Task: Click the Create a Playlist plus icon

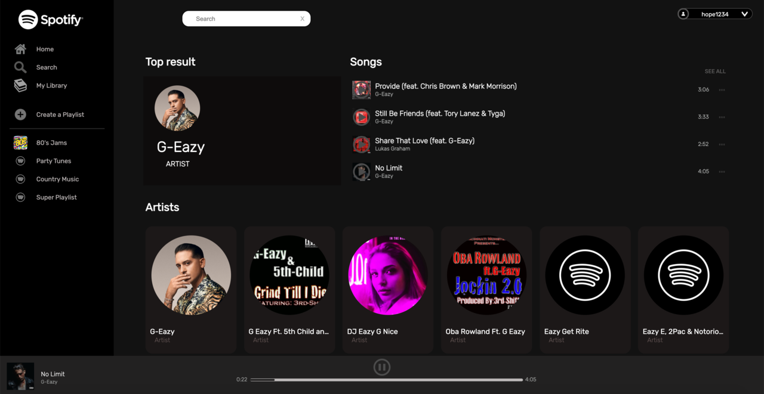Action: tap(20, 114)
